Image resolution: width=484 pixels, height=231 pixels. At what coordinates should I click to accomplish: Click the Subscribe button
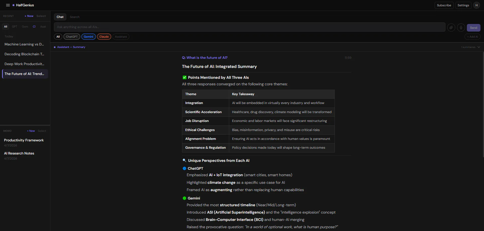coord(444,5)
